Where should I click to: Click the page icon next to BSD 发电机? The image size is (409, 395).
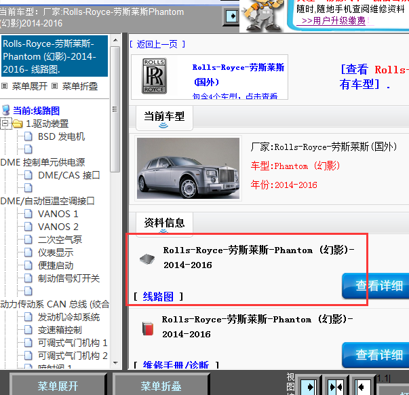pos(28,136)
